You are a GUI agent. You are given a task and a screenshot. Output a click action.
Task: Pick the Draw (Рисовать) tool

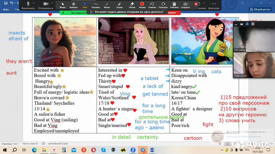click(96, 5)
